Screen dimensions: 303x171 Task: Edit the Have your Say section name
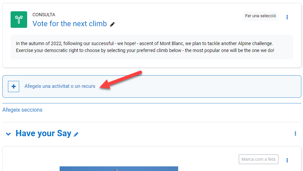[76, 134]
